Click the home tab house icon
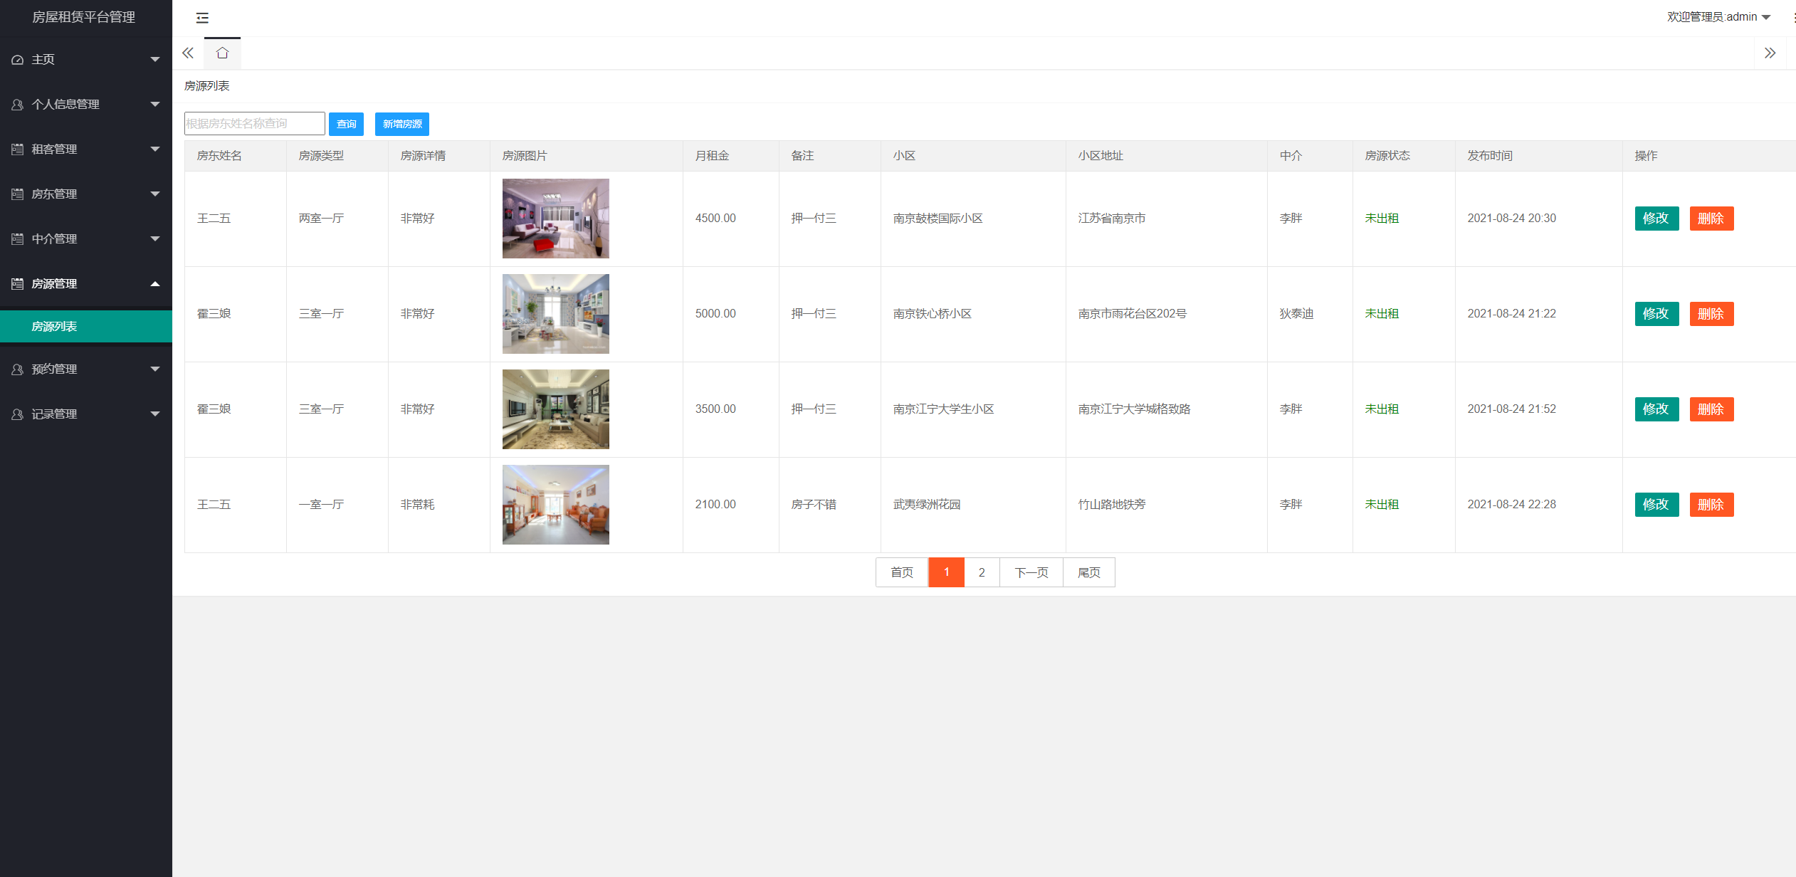Screen dimensions: 1796x877 [222, 52]
